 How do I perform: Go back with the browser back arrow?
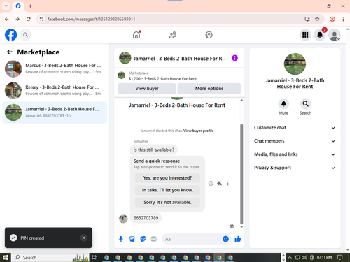click(7, 19)
